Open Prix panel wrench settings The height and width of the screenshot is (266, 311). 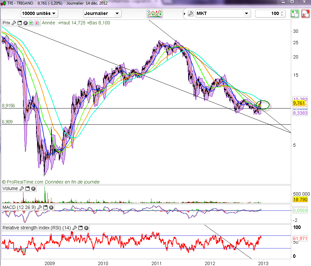[14, 23]
